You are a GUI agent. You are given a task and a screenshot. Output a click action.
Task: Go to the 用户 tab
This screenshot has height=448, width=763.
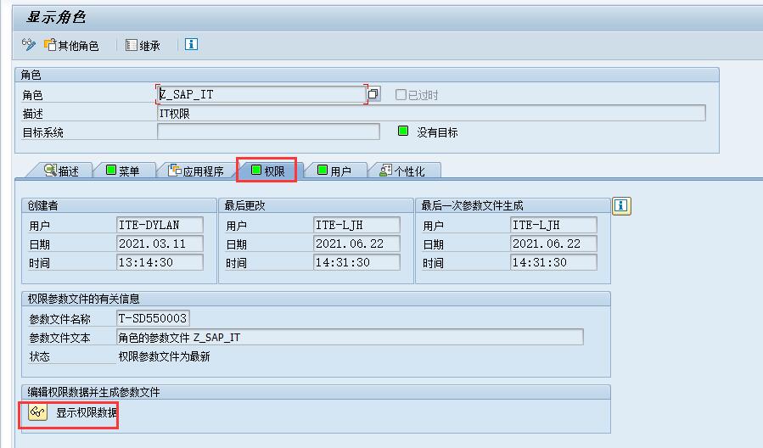pyautogui.click(x=334, y=171)
